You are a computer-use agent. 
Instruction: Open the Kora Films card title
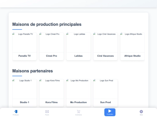coord(51,102)
